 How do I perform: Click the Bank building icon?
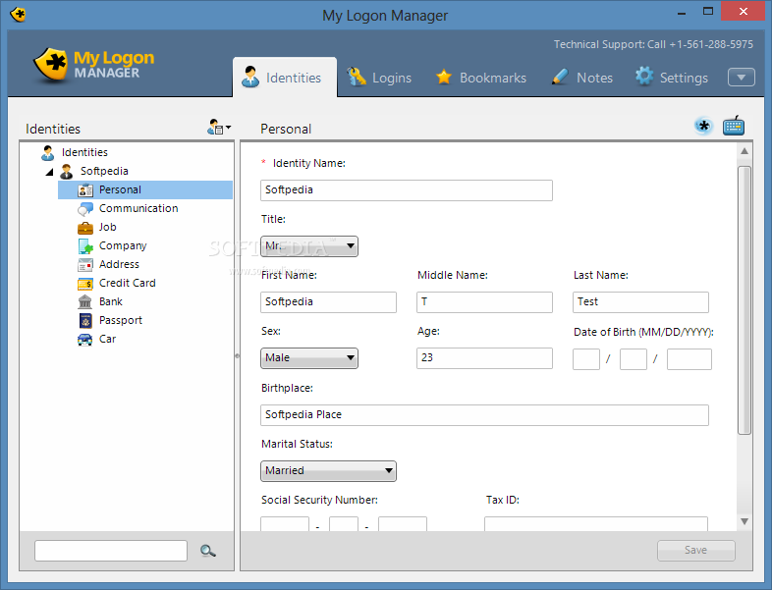coord(85,302)
